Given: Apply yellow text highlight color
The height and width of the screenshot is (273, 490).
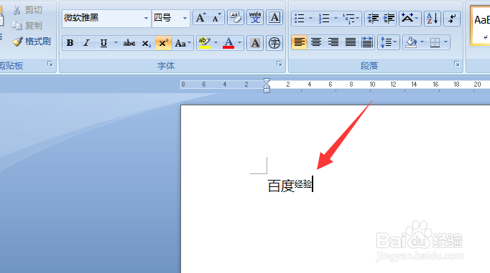Looking at the screenshot, I should pyautogui.click(x=205, y=43).
